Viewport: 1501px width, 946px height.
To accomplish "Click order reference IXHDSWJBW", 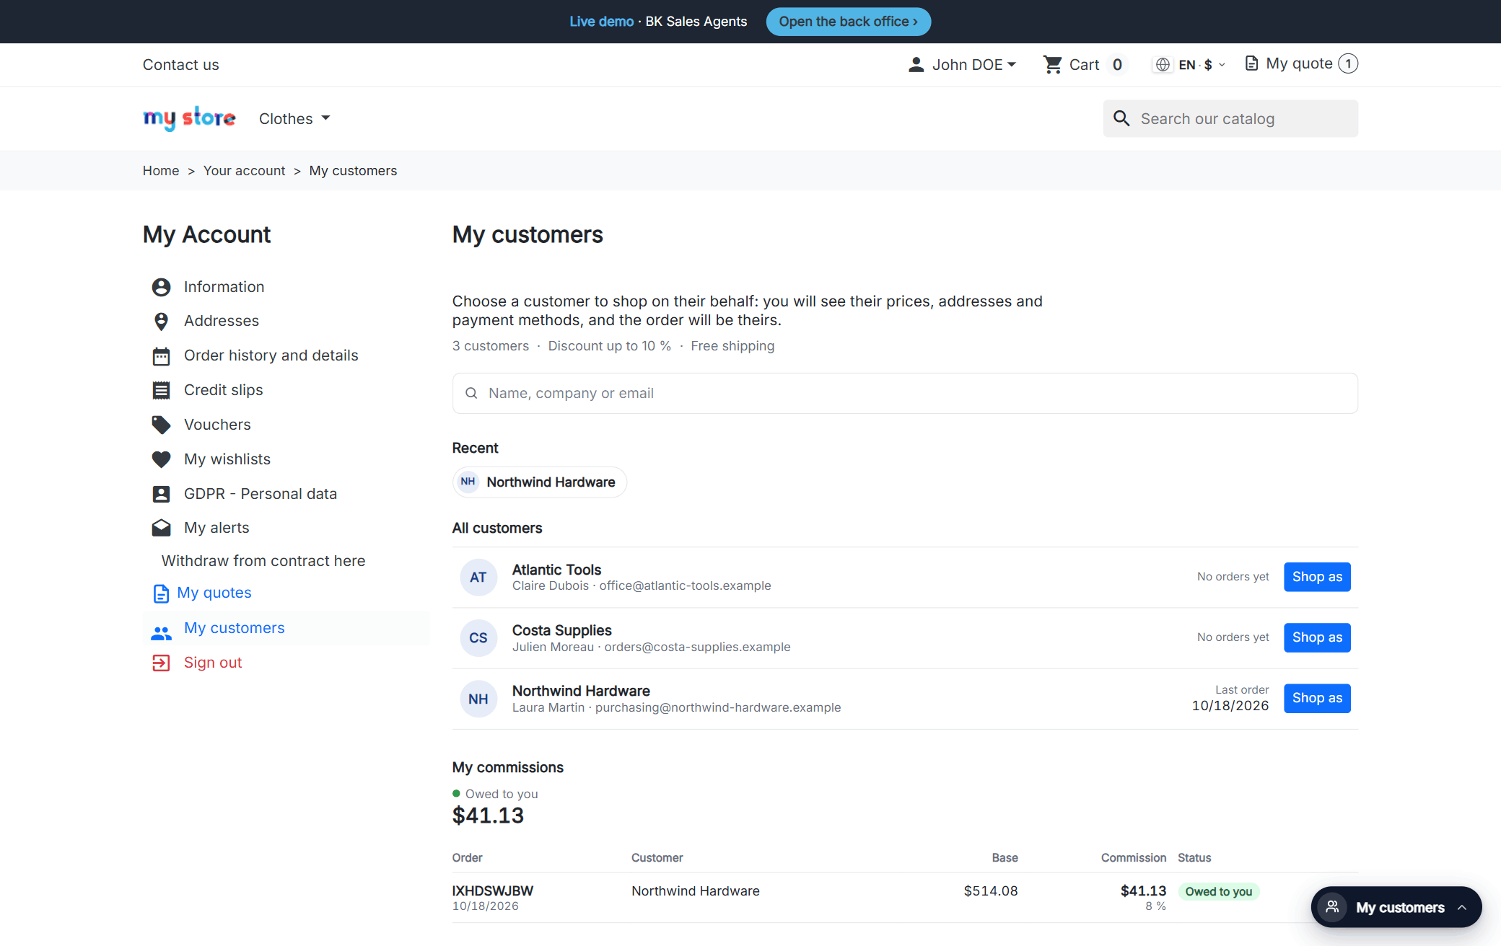I will (493, 890).
